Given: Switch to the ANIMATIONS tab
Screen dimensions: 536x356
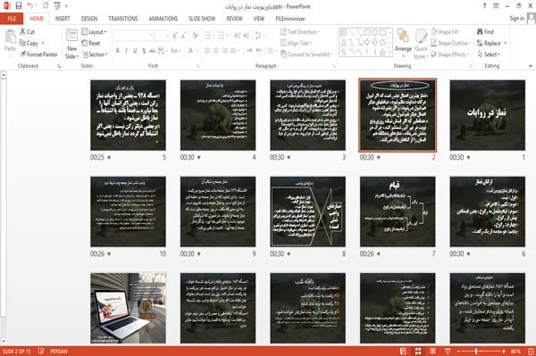Looking at the screenshot, I should click(163, 19).
